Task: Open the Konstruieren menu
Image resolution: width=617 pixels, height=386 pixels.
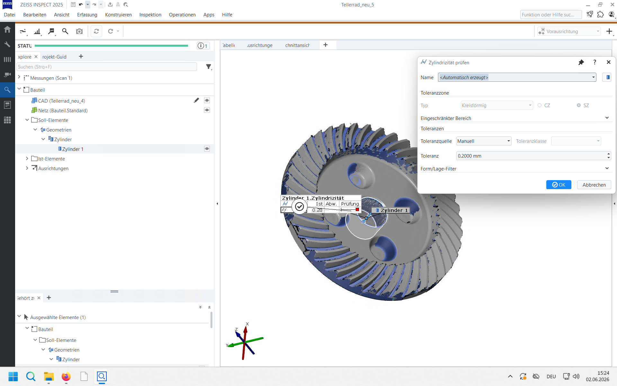Action: click(118, 15)
